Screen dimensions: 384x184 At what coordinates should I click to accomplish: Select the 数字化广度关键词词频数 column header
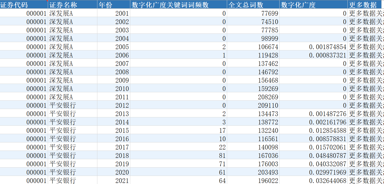[179, 4]
